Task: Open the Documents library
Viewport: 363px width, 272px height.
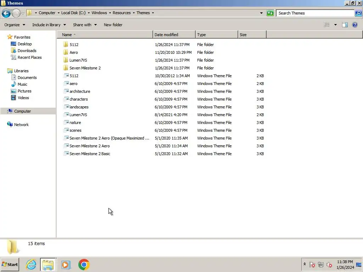Action: tap(27, 78)
